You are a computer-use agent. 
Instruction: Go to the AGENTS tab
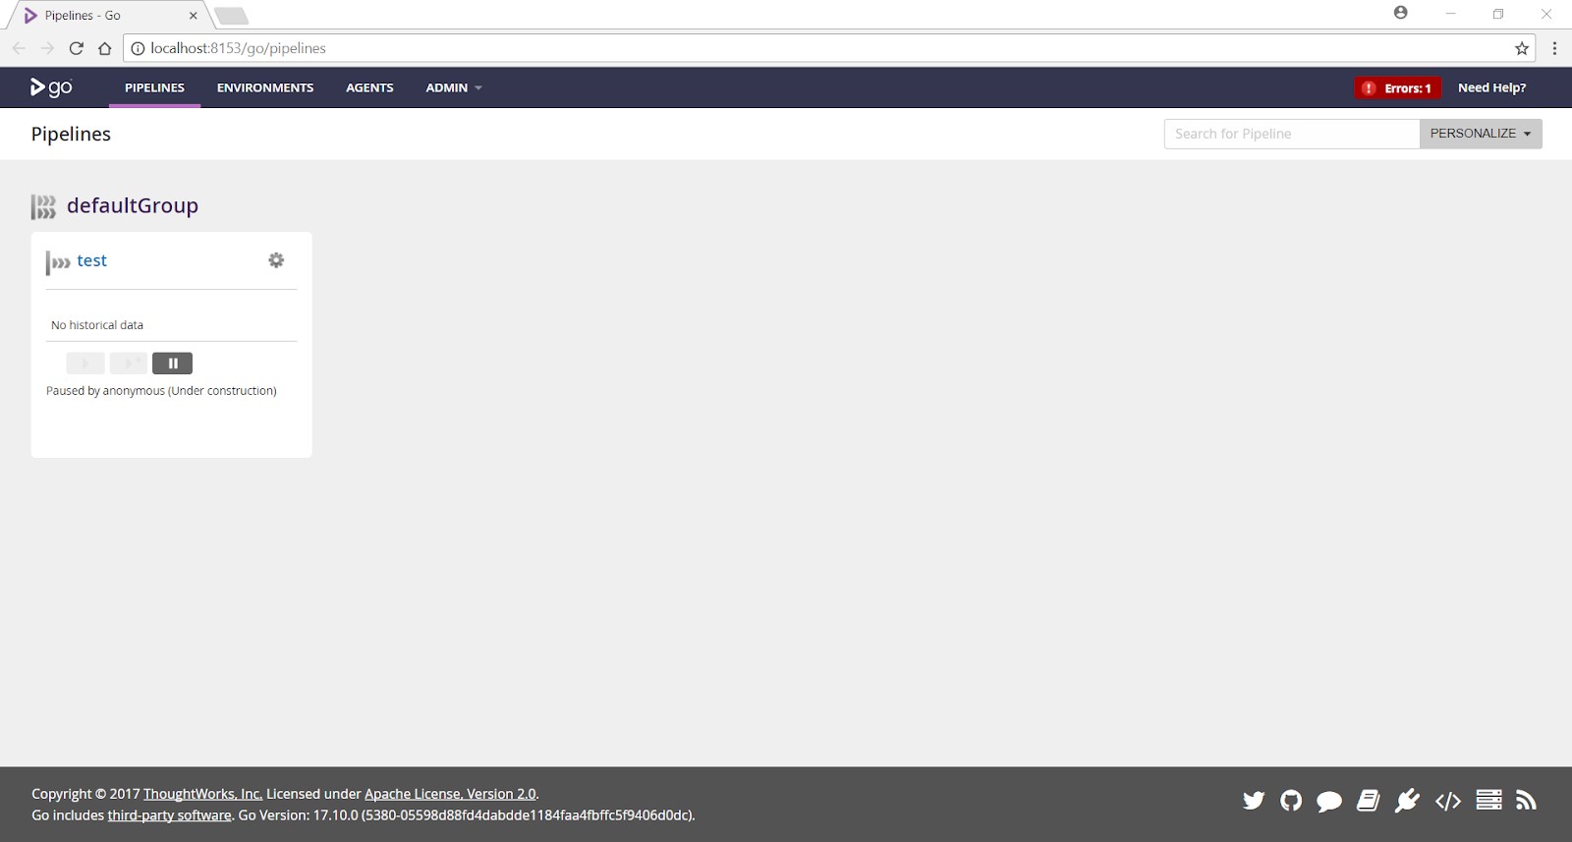tap(369, 87)
